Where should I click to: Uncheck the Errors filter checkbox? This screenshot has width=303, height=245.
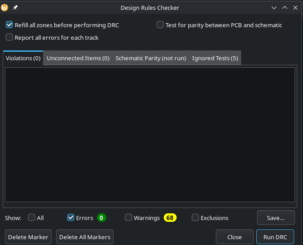pos(71,218)
